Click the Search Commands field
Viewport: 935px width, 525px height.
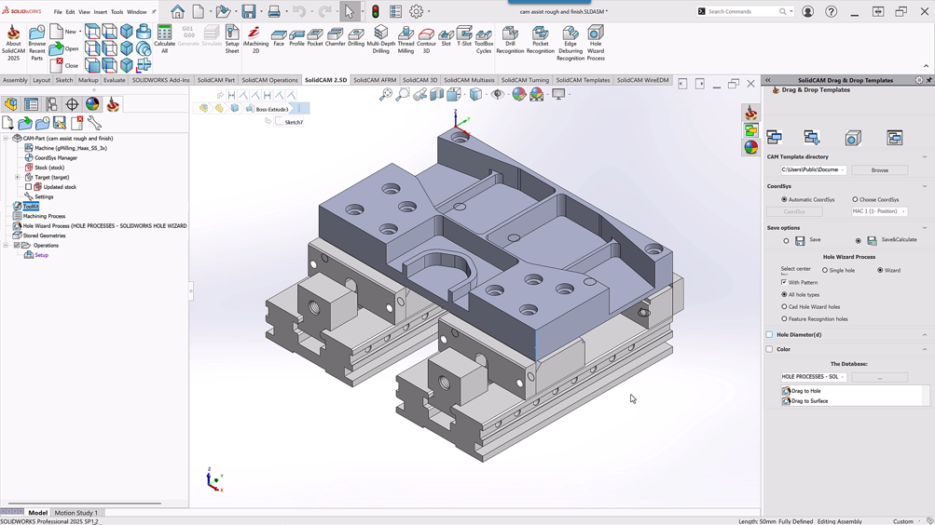click(745, 11)
